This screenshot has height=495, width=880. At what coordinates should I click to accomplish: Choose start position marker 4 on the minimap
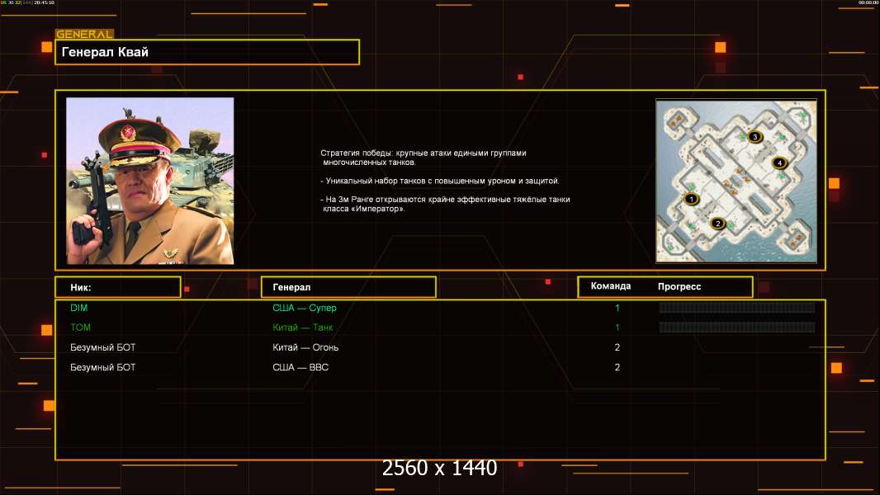tap(779, 163)
